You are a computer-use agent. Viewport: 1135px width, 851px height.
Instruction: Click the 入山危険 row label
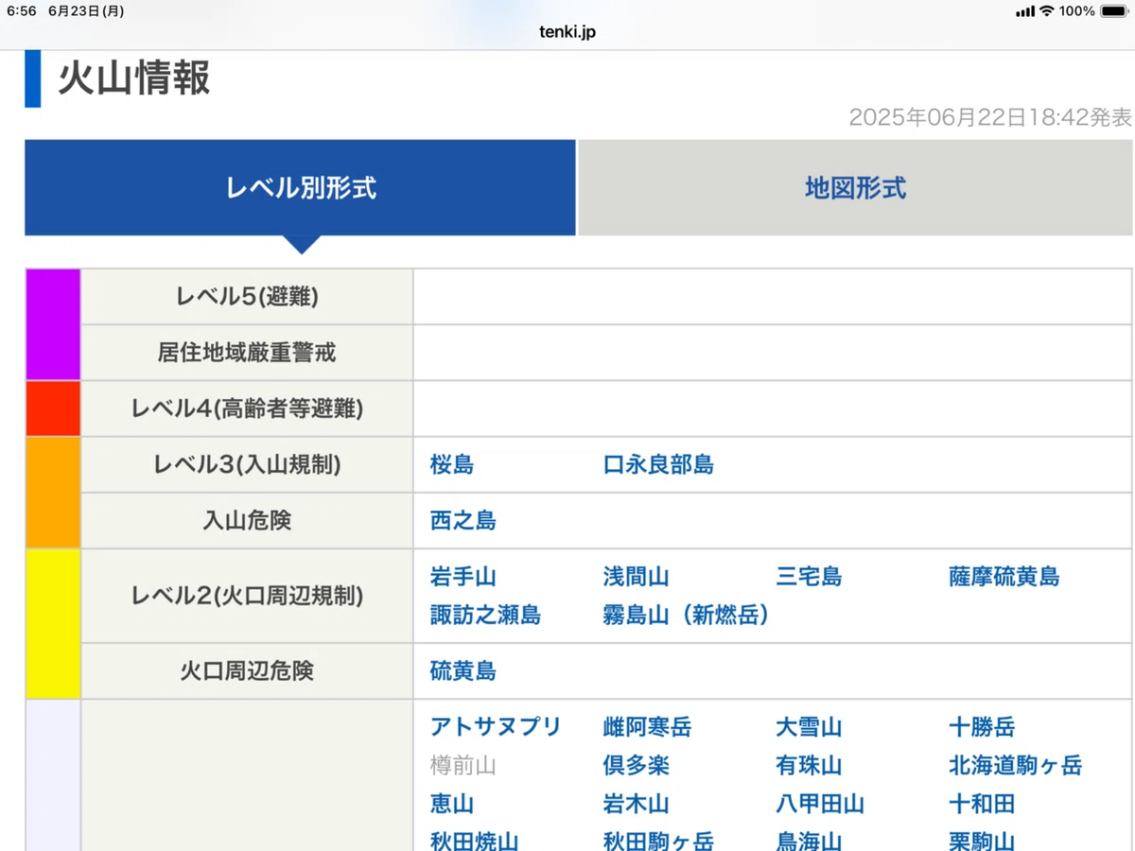point(247,520)
